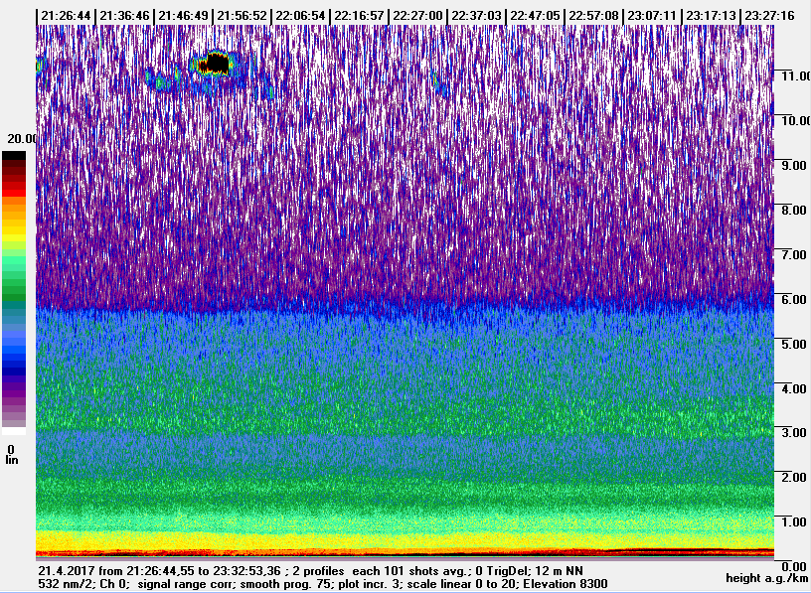Click the black top of the color scale

click(x=14, y=156)
